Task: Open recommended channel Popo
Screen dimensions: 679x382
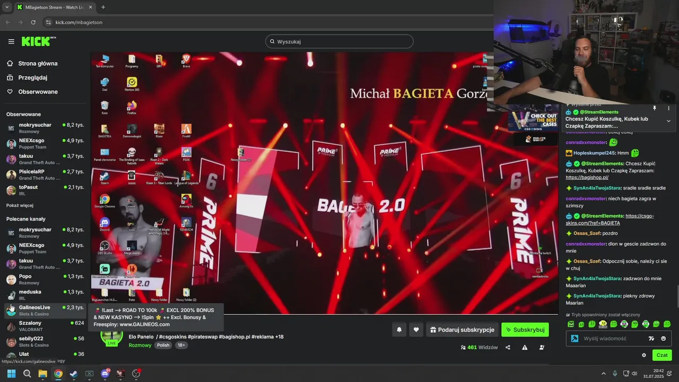Action: [x=45, y=279]
